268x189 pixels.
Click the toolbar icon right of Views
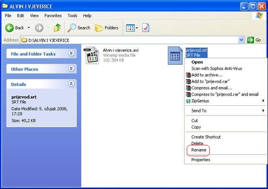[146, 28]
